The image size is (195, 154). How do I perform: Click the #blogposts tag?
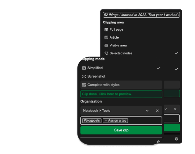point(92,121)
